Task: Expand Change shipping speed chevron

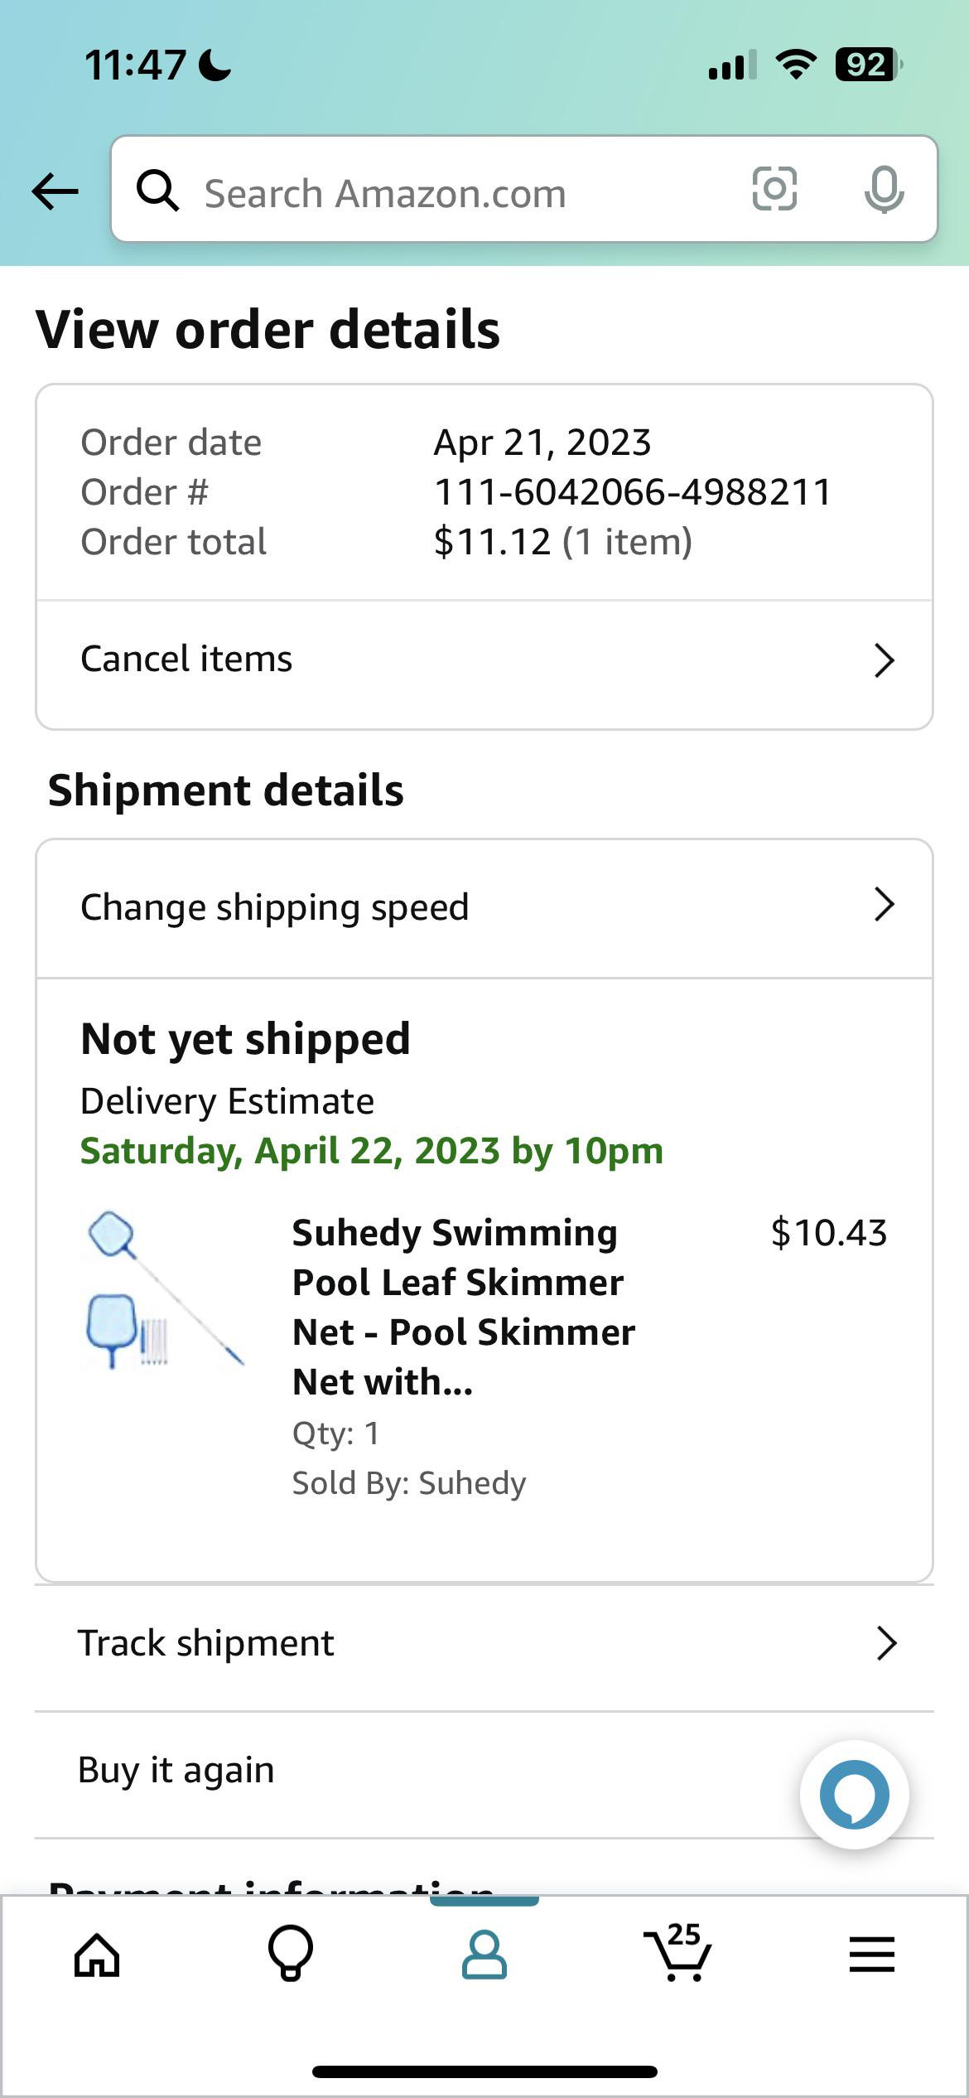Action: (x=885, y=905)
